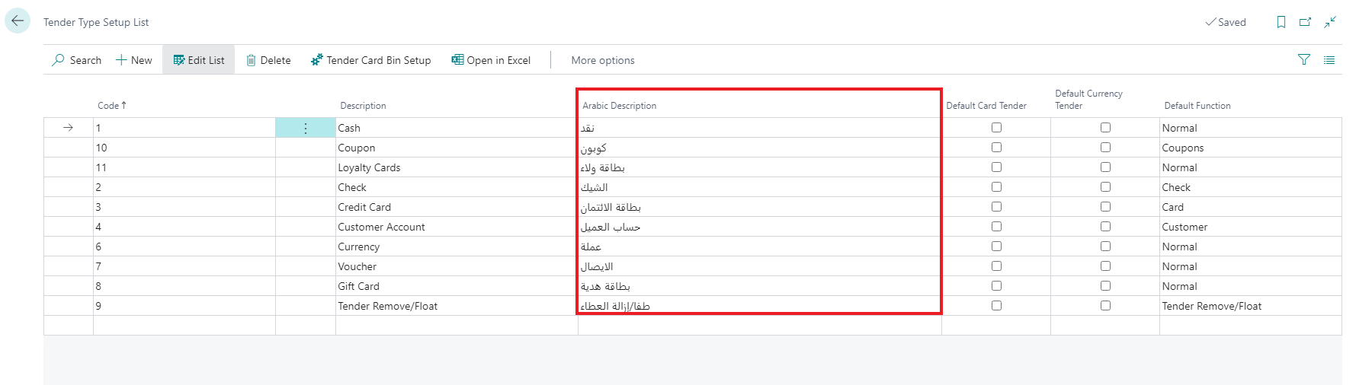Bookmark this page using the bookmark icon
1372x385 pixels.
pyautogui.click(x=1281, y=22)
